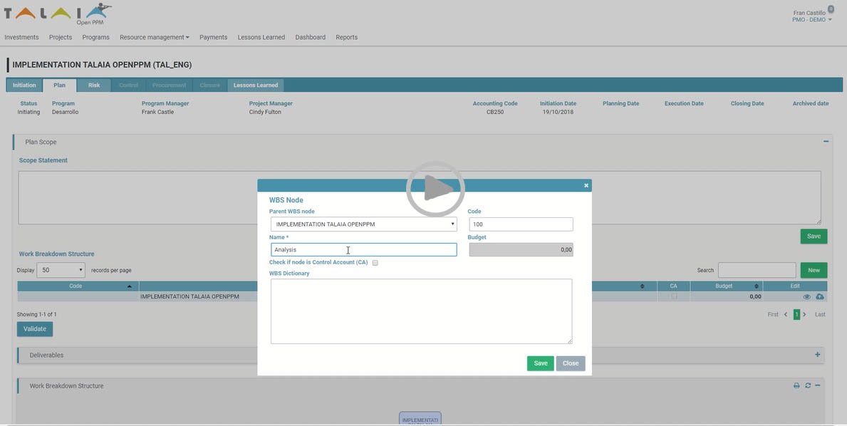Switch to the Risk tab
This screenshot has width=847, height=426.
94,85
